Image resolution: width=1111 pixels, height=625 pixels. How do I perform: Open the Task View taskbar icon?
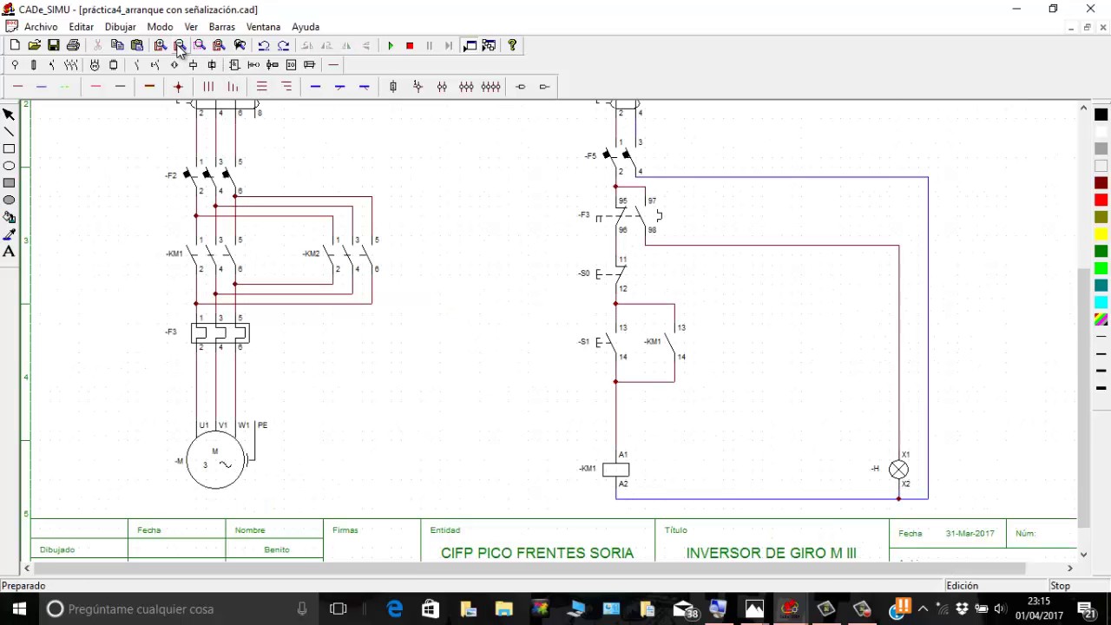(x=339, y=609)
